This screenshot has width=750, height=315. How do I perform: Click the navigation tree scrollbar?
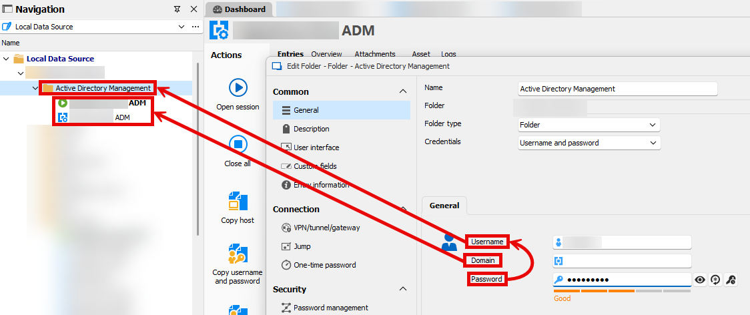pyautogui.click(x=198, y=148)
